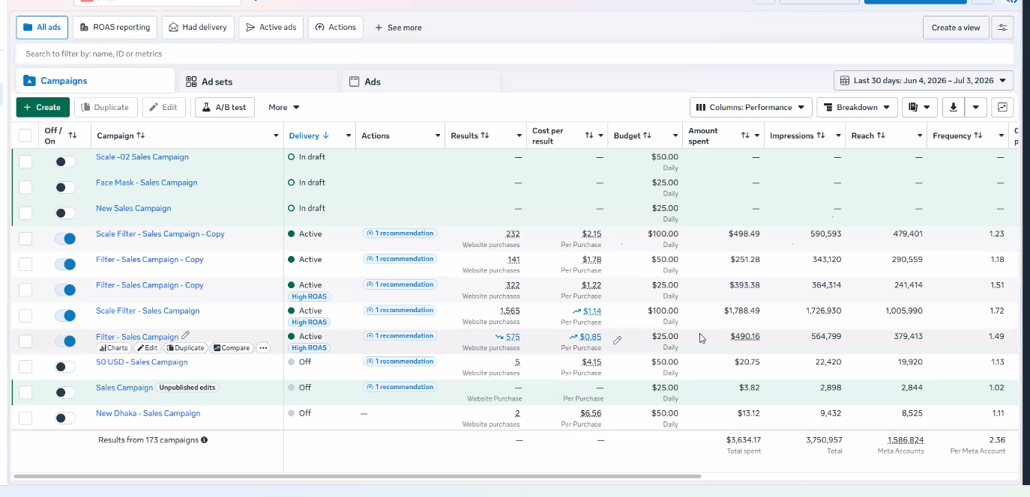Viewport: 1030px width, 497px height.
Task: Check the box for 50 USD - Sales Campaign
Action: tap(25, 367)
